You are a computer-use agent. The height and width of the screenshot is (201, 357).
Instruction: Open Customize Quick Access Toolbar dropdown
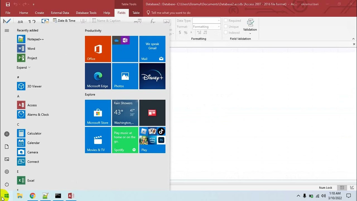pos(33,4)
